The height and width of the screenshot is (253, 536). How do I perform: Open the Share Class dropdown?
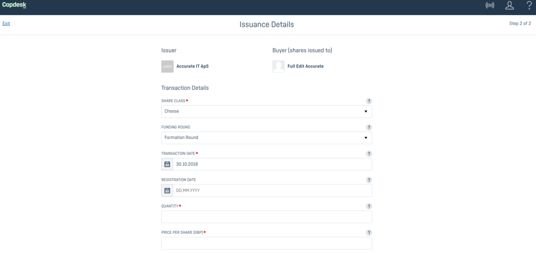pos(266,111)
